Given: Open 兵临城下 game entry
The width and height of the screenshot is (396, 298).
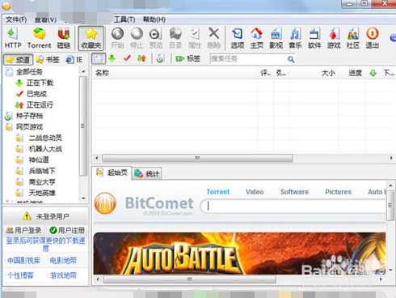Looking at the screenshot, I should tap(42, 171).
